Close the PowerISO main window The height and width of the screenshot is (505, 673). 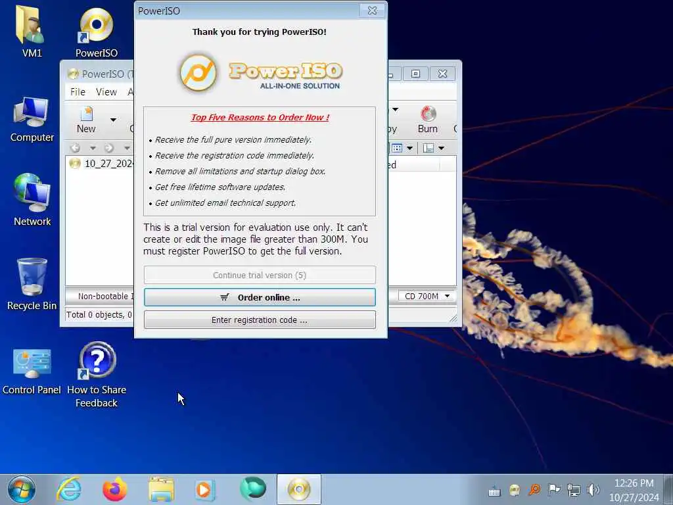(x=442, y=74)
